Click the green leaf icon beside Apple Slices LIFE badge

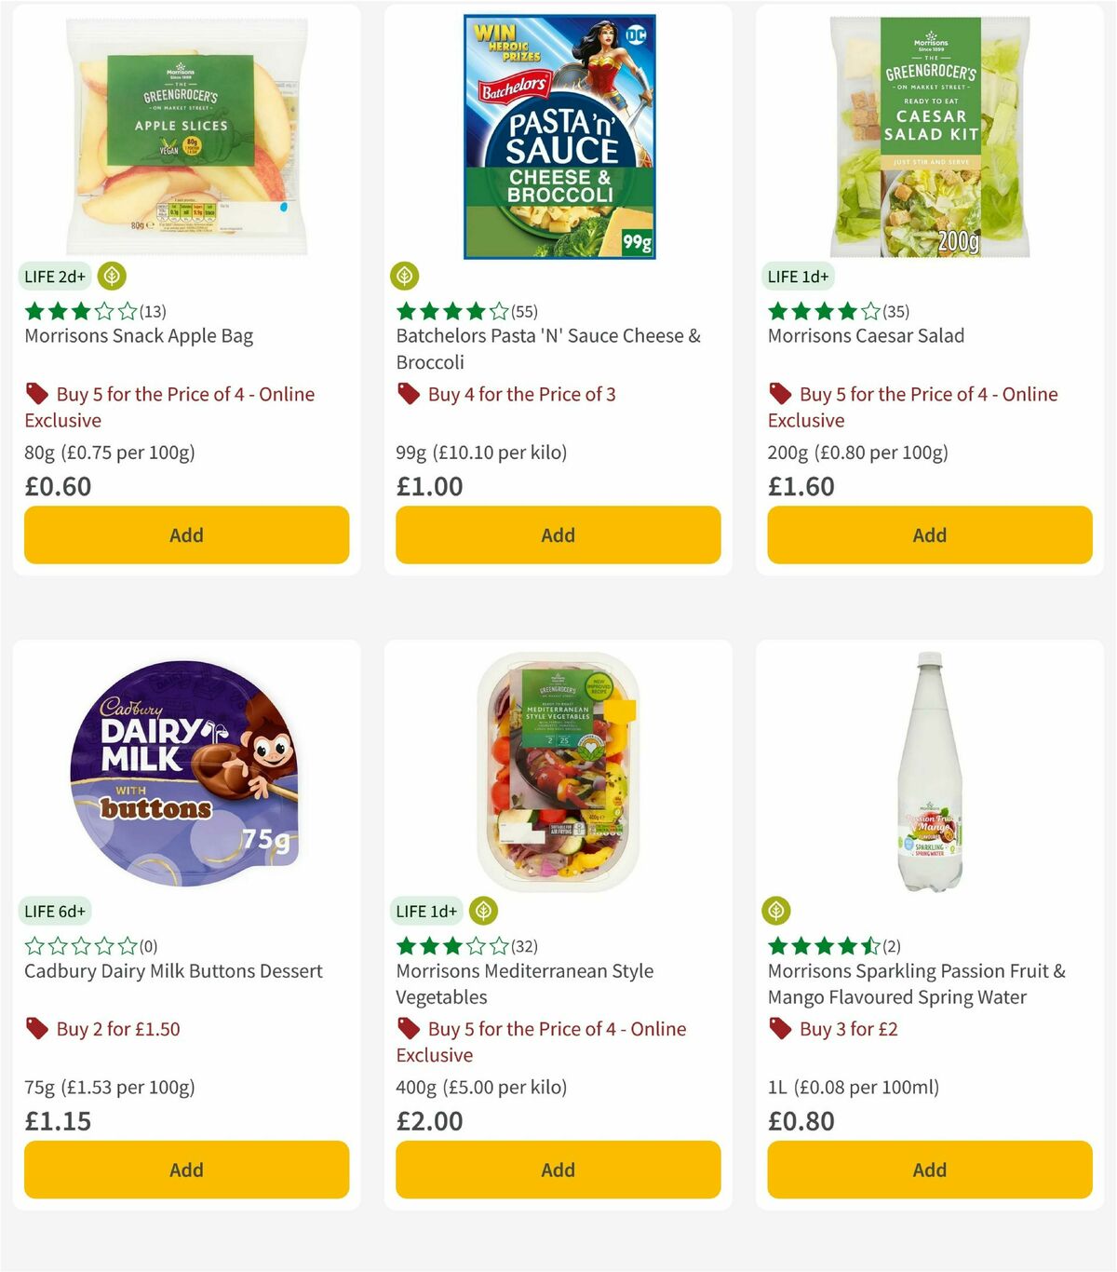point(110,277)
